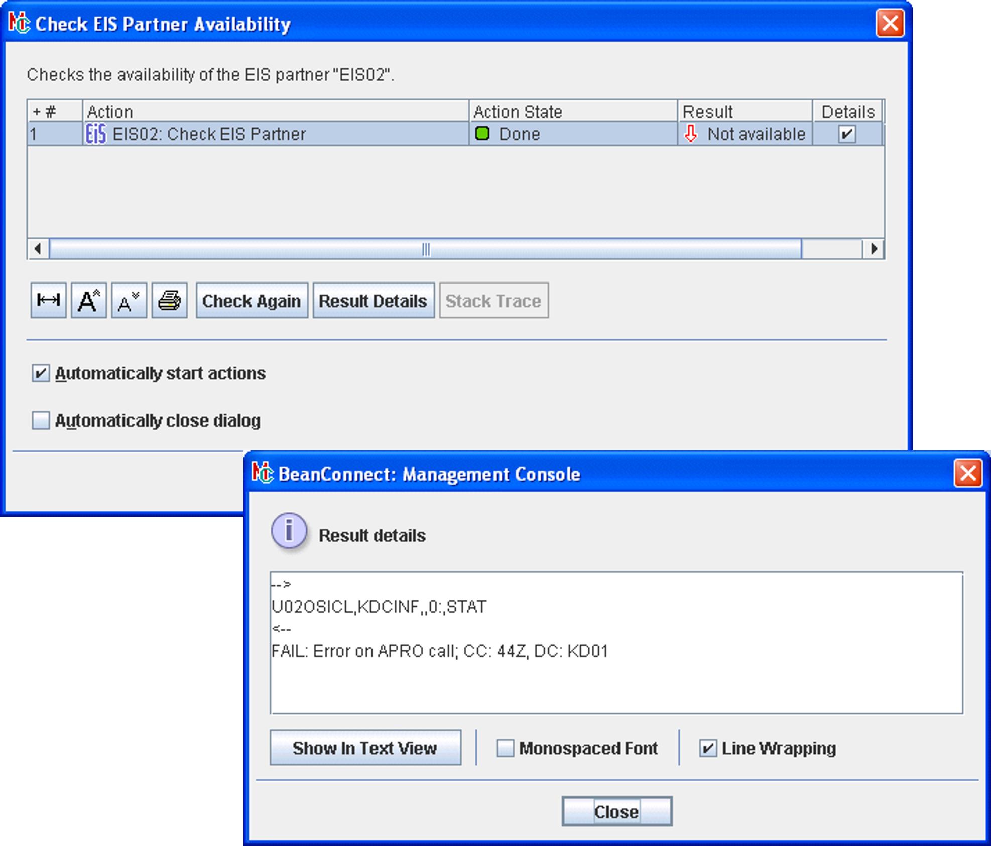Toggle the Details checkbox in row 1

[847, 134]
